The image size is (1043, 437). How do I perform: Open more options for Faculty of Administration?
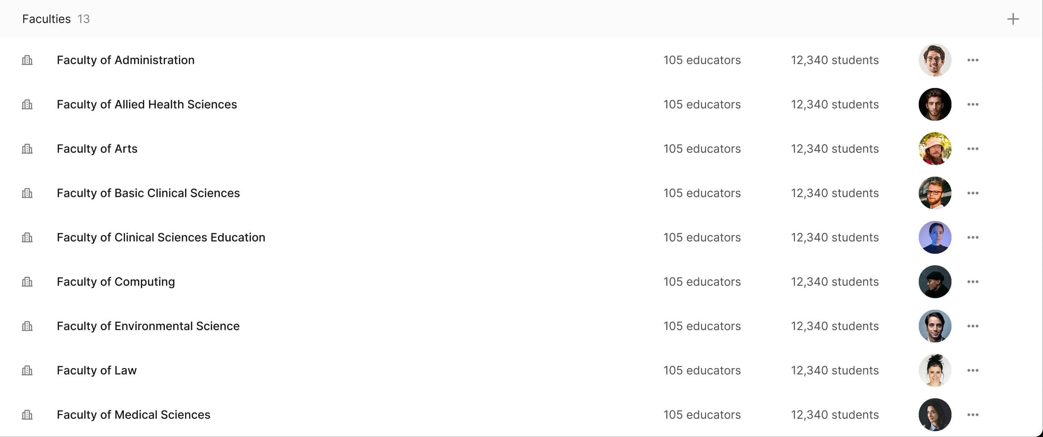coord(972,60)
